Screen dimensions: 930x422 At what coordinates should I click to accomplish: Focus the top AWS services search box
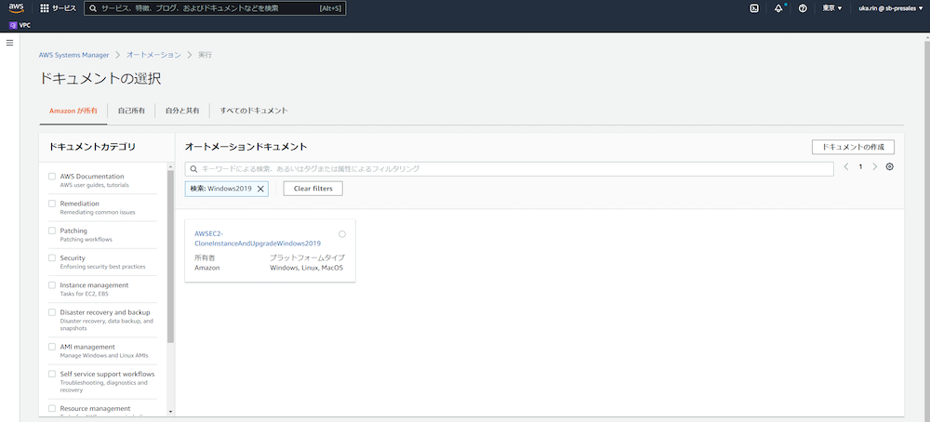point(215,8)
